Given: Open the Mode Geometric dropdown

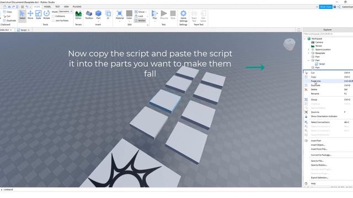Looking at the screenshot, I should (66, 12).
